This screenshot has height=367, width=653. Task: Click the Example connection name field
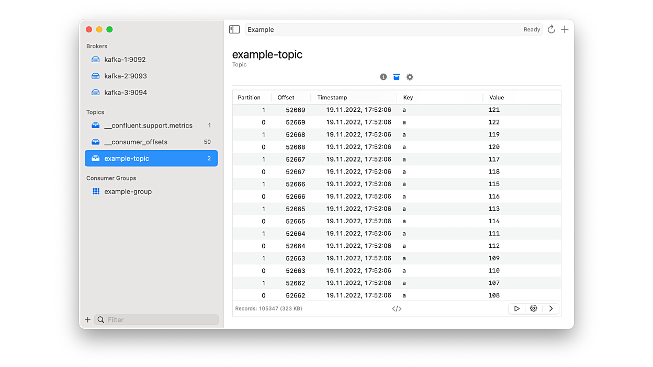click(x=393, y=30)
